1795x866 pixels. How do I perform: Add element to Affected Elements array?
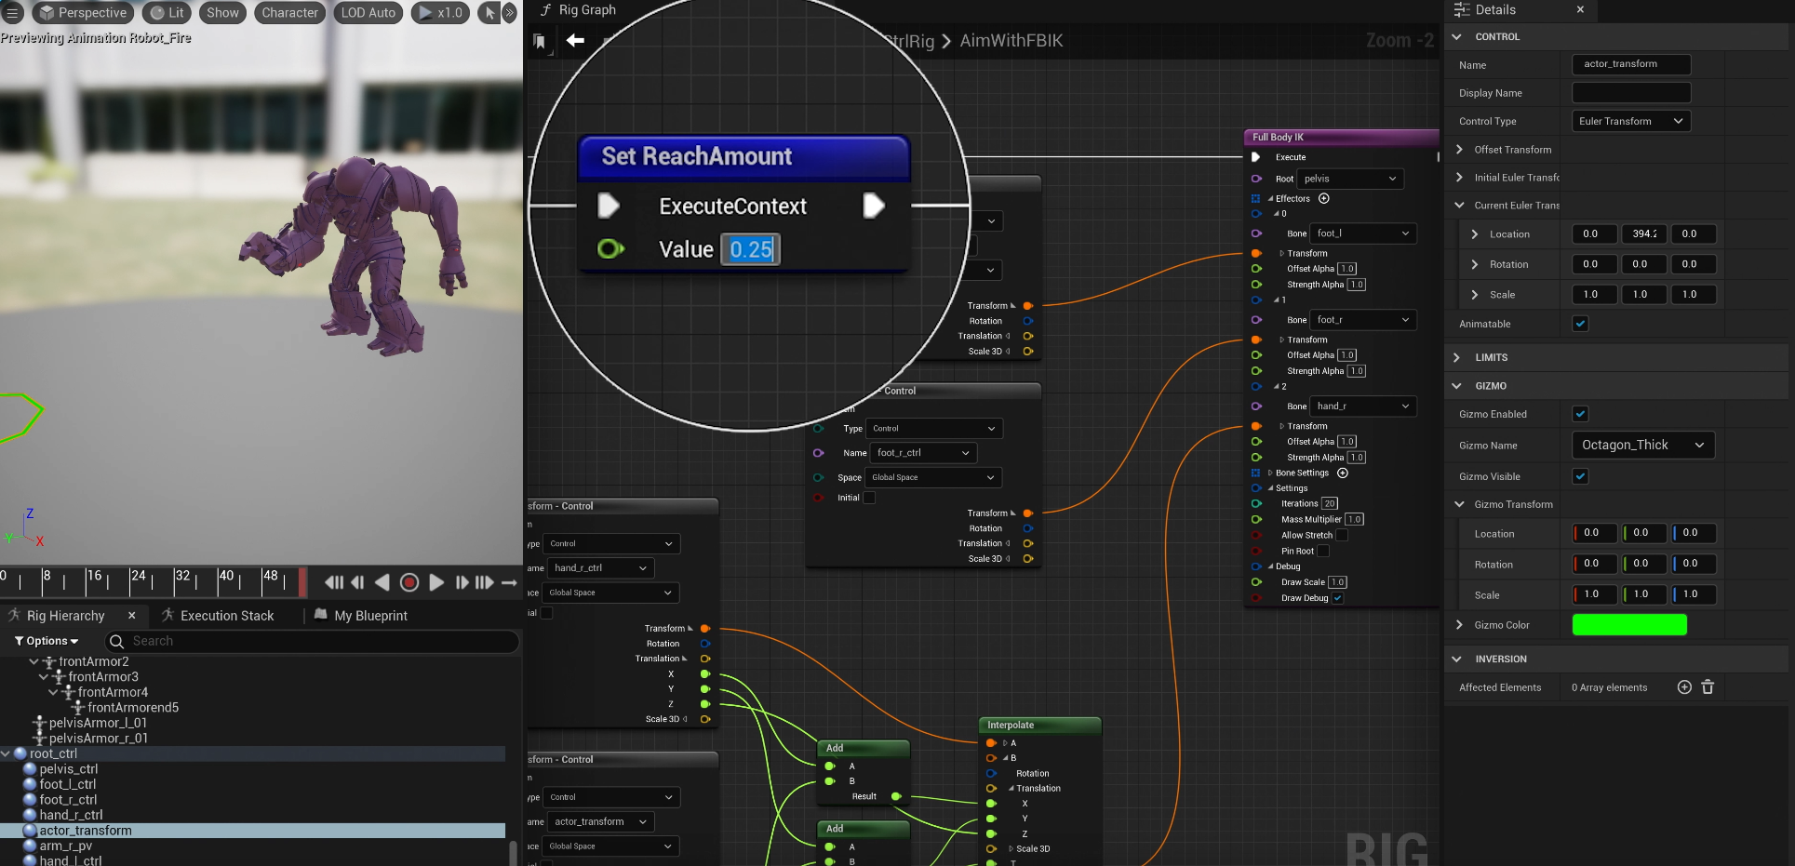pos(1683,687)
